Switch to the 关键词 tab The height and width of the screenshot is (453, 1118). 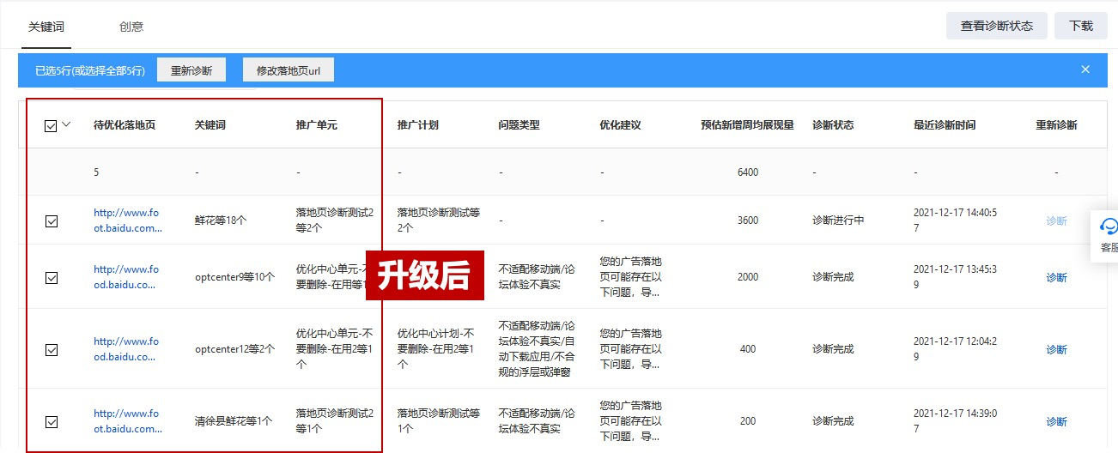click(46, 27)
